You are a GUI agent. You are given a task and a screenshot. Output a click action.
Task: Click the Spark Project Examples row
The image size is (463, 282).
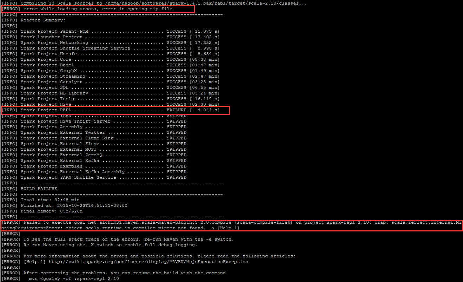tap(94, 166)
